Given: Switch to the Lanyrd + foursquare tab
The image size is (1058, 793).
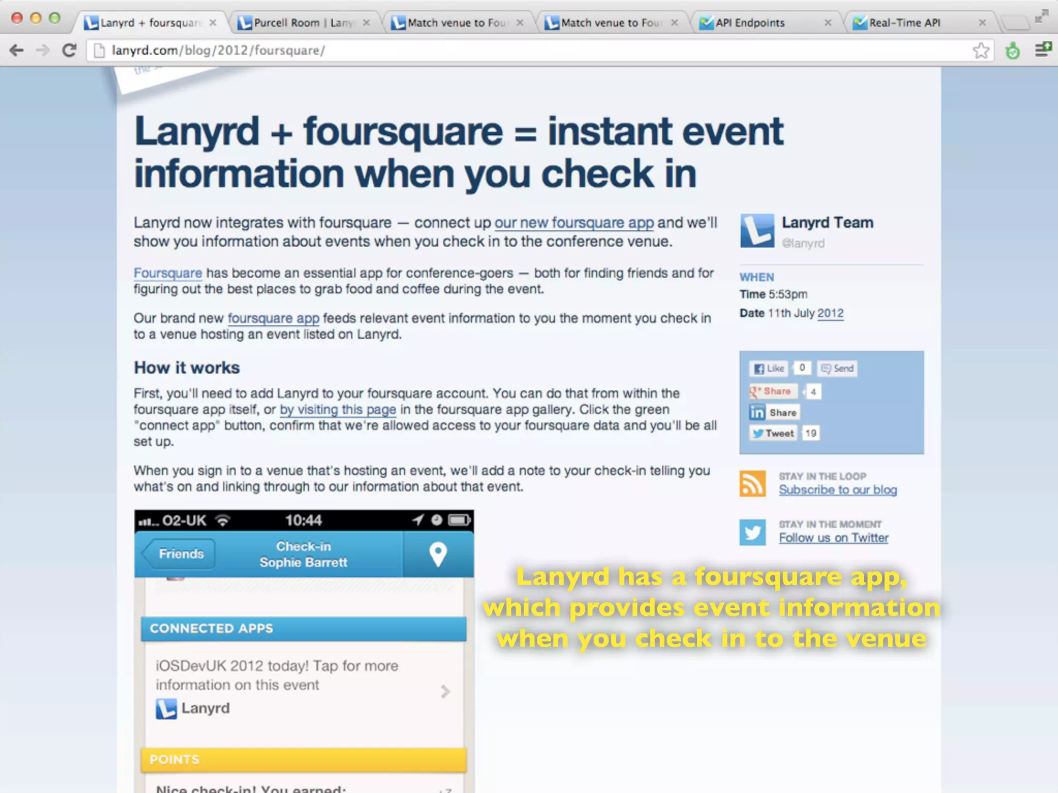Looking at the screenshot, I should tap(150, 23).
